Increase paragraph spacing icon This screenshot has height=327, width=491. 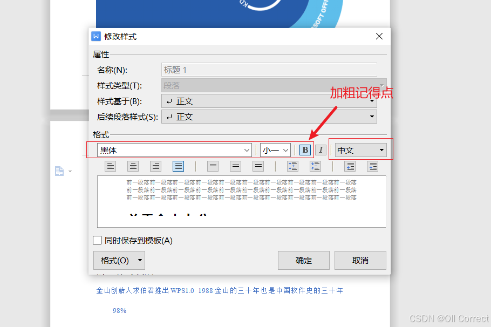[x=293, y=166]
